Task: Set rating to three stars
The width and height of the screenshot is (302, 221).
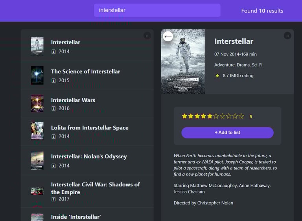Action: point(197,116)
